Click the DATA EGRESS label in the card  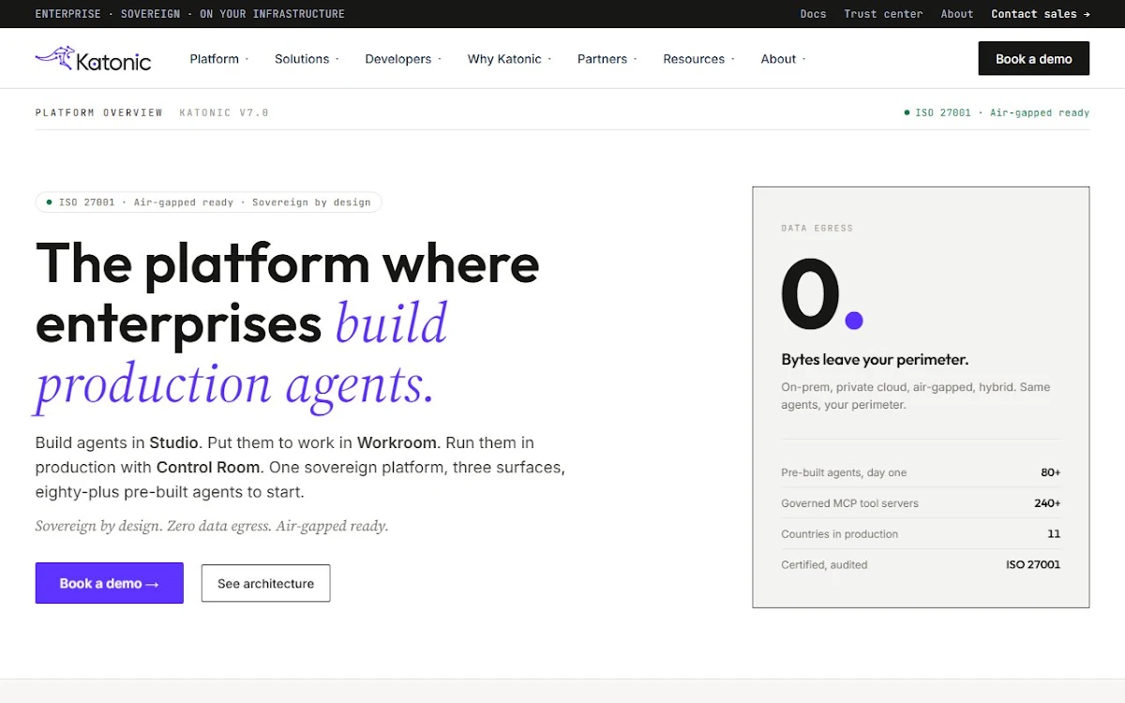tap(817, 228)
